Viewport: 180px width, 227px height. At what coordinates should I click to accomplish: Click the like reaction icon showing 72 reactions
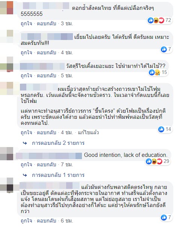tap(151, 20)
